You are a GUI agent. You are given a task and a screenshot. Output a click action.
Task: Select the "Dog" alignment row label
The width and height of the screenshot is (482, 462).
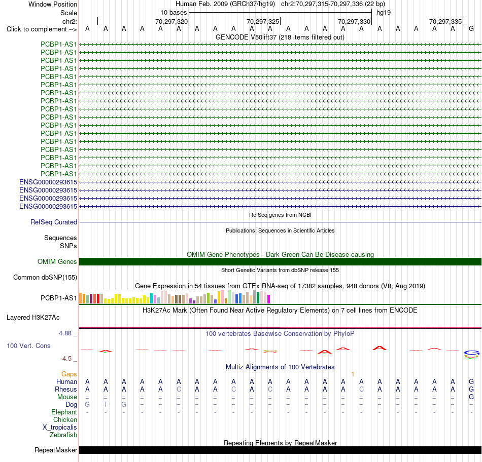72,405
